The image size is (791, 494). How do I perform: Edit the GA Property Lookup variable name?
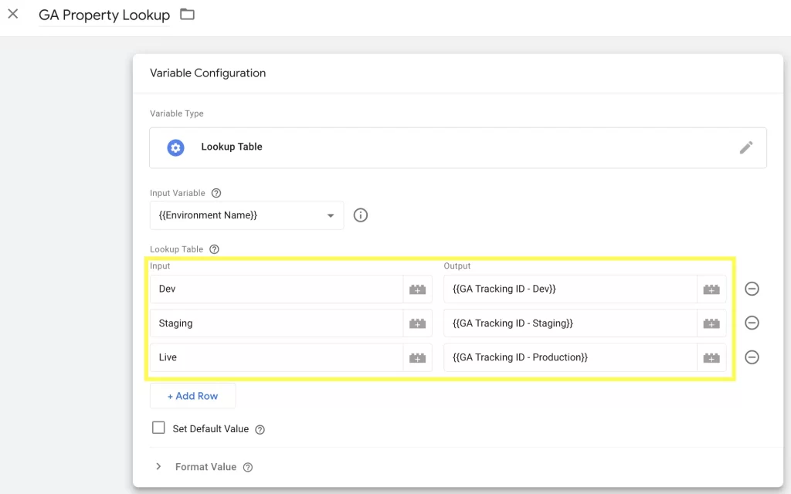(x=104, y=15)
